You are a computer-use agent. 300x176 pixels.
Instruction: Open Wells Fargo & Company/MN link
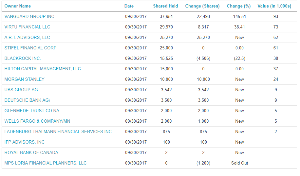click(x=37, y=121)
